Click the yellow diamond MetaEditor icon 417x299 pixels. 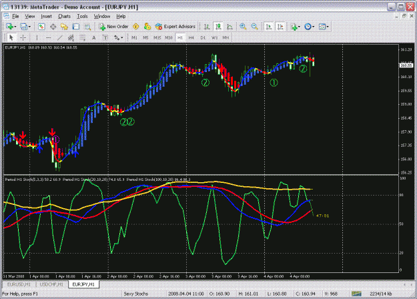pyautogui.click(x=136, y=27)
